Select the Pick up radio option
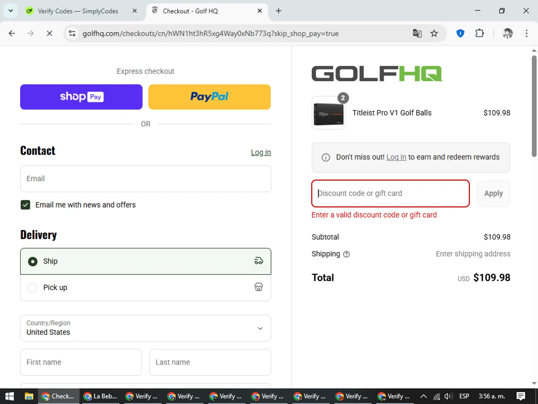The width and height of the screenshot is (538, 404). pyautogui.click(x=33, y=288)
